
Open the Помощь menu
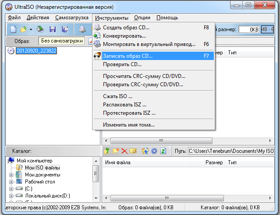[167, 18]
